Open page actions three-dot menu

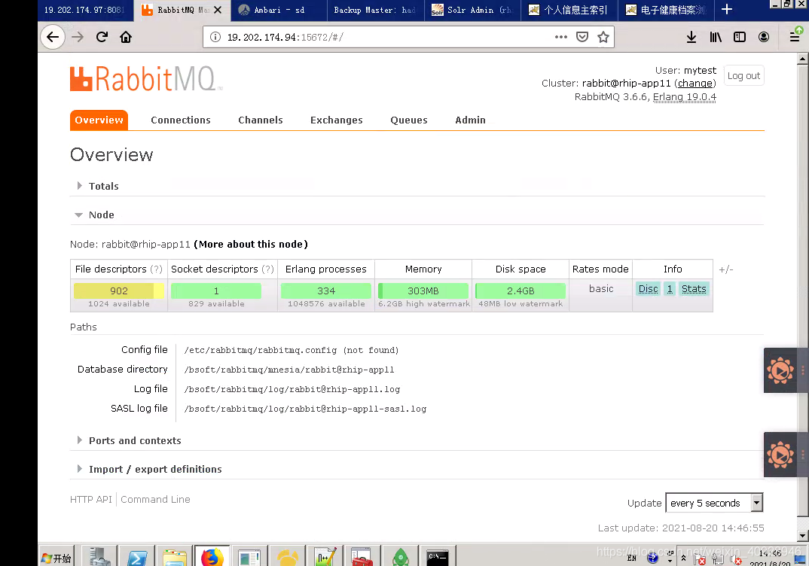coord(561,37)
